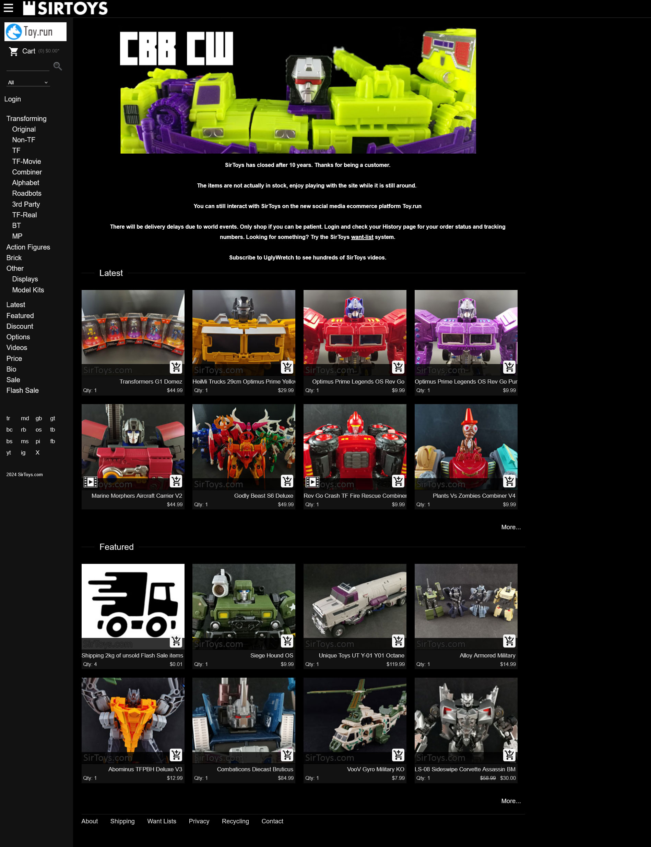Click the Combaticons Diecast Bruticus title
This screenshot has height=847, width=651.
tap(255, 769)
